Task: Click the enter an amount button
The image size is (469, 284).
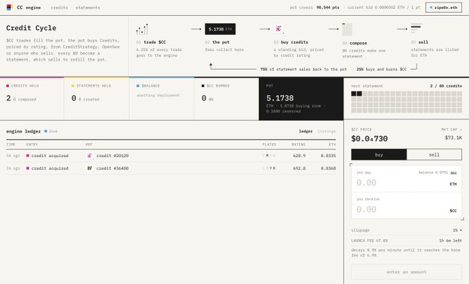Action: [x=406, y=272]
